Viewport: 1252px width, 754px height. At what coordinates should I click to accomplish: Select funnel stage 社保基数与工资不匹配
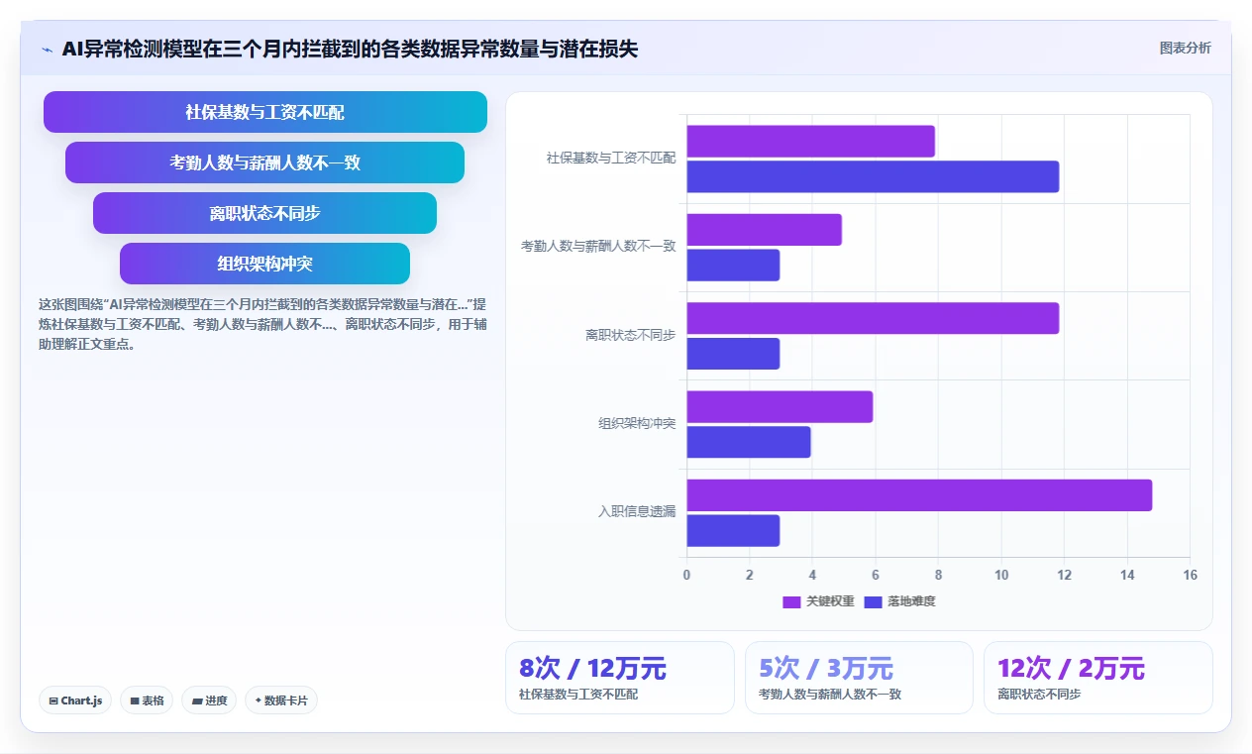265,112
